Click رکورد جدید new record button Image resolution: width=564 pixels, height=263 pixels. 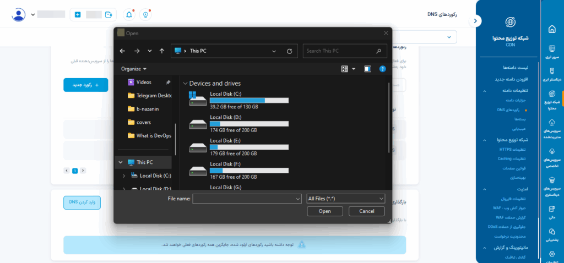[x=86, y=85]
